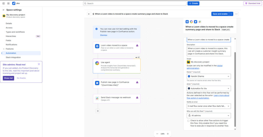Open Fields settings
Screen dimensions: 263x137
coord(8,40)
